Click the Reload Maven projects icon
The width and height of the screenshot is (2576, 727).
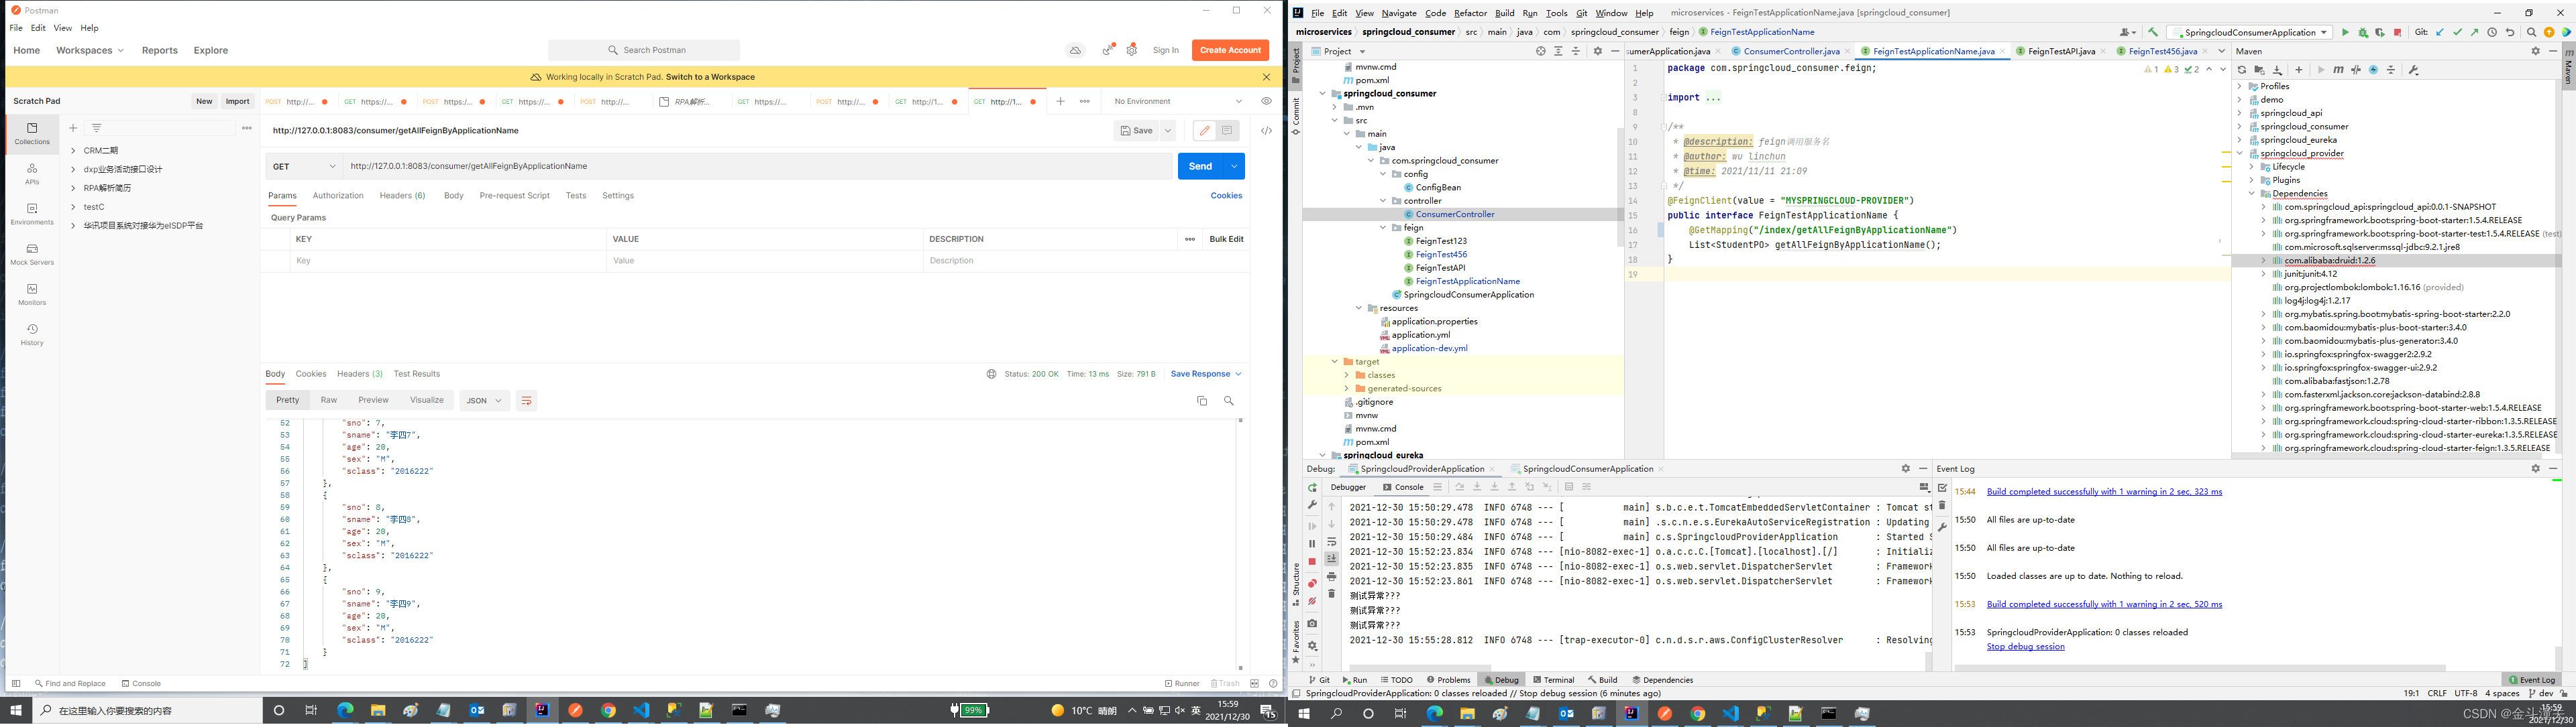pos(2241,70)
